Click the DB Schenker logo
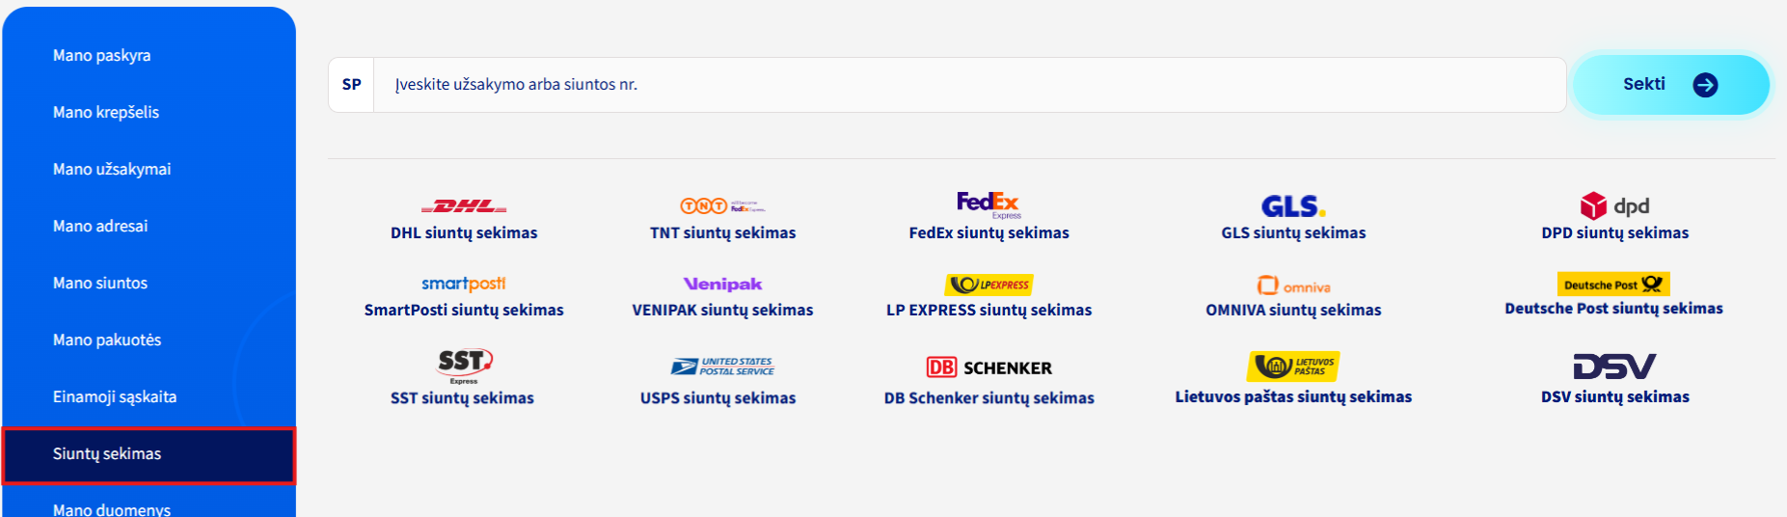Screen dimensions: 1787x517 pos(988,367)
